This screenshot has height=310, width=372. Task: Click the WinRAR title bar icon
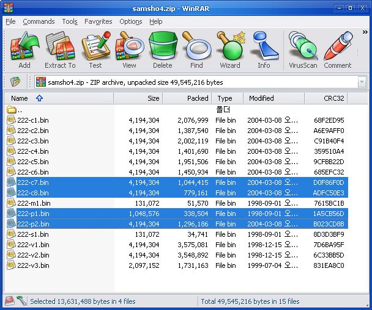pos(9,8)
